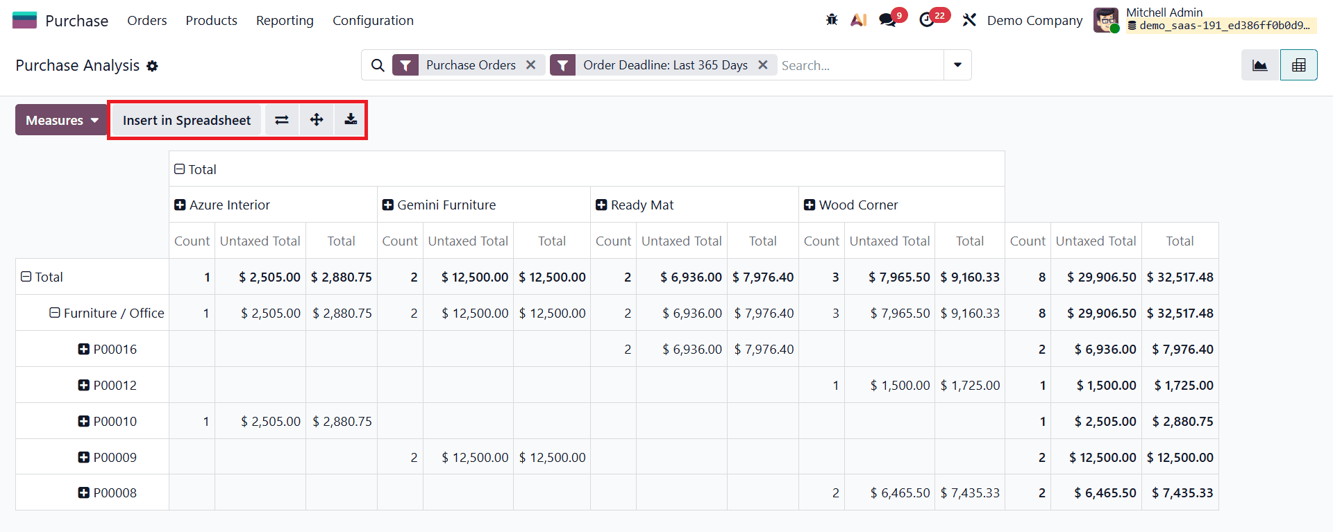1333x532 pixels.
Task: Click Mitchell Admin user avatar
Action: tap(1106, 20)
